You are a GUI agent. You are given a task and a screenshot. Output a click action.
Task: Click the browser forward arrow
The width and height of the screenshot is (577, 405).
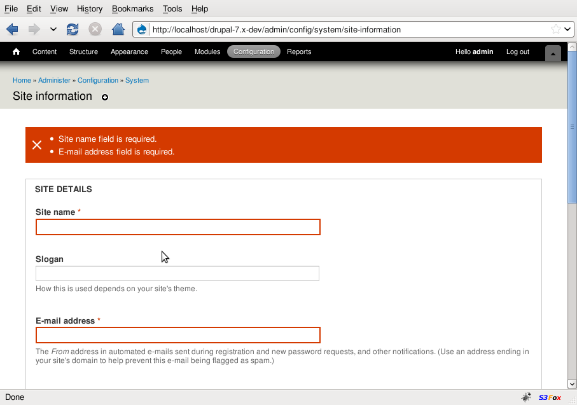click(34, 29)
